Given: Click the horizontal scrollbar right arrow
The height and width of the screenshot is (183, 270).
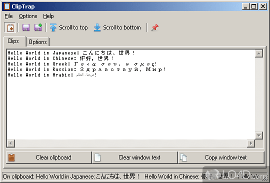Looking at the screenshot, I should click(x=251, y=143).
